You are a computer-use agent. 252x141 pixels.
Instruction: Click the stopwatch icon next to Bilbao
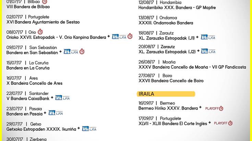45,2
